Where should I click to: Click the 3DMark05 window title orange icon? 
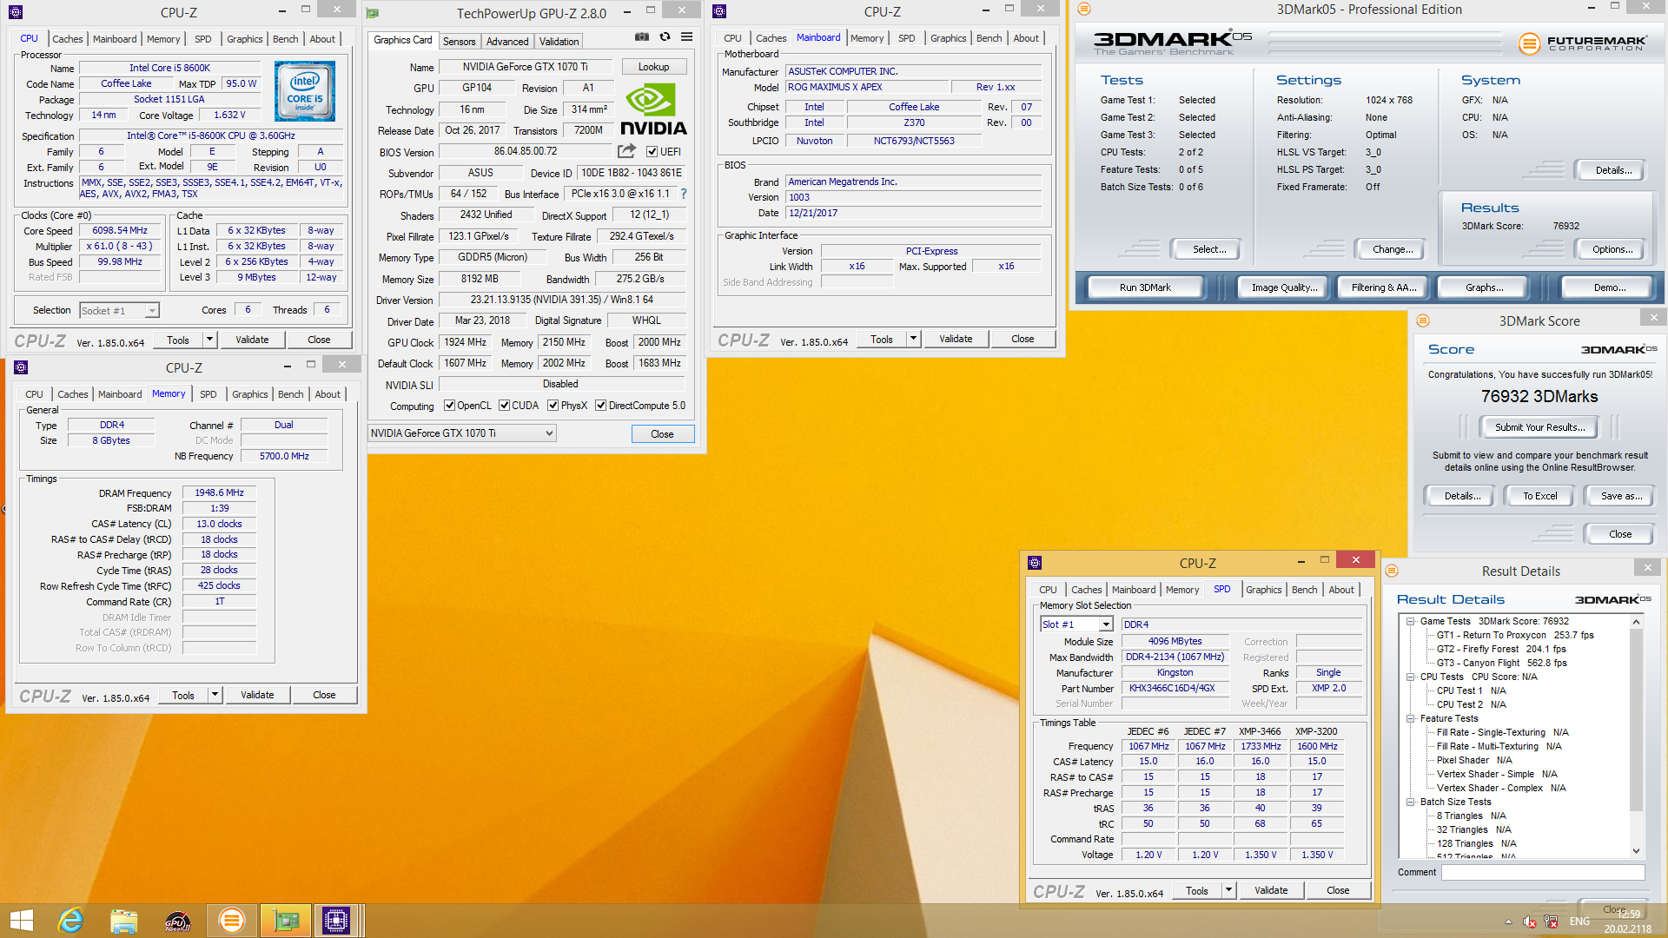(x=1084, y=10)
